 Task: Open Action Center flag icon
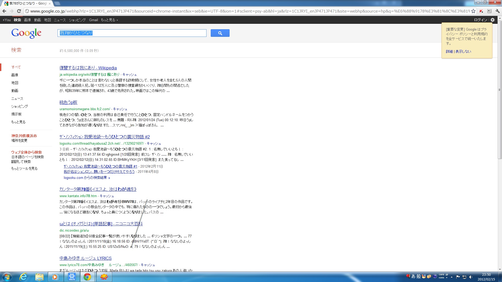click(x=458, y=277)
